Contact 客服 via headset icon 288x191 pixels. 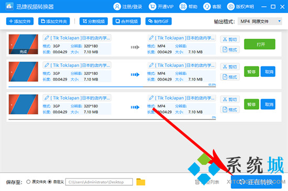[207, 7]
